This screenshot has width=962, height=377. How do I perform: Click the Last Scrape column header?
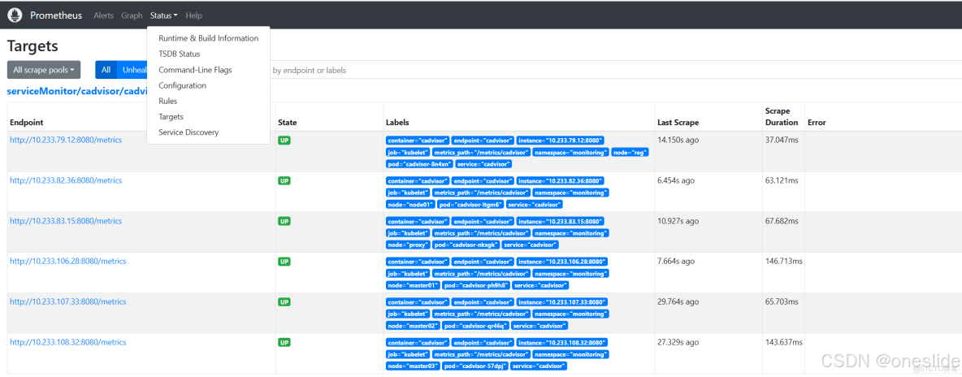pyautogui.click(x=678, y=122)
